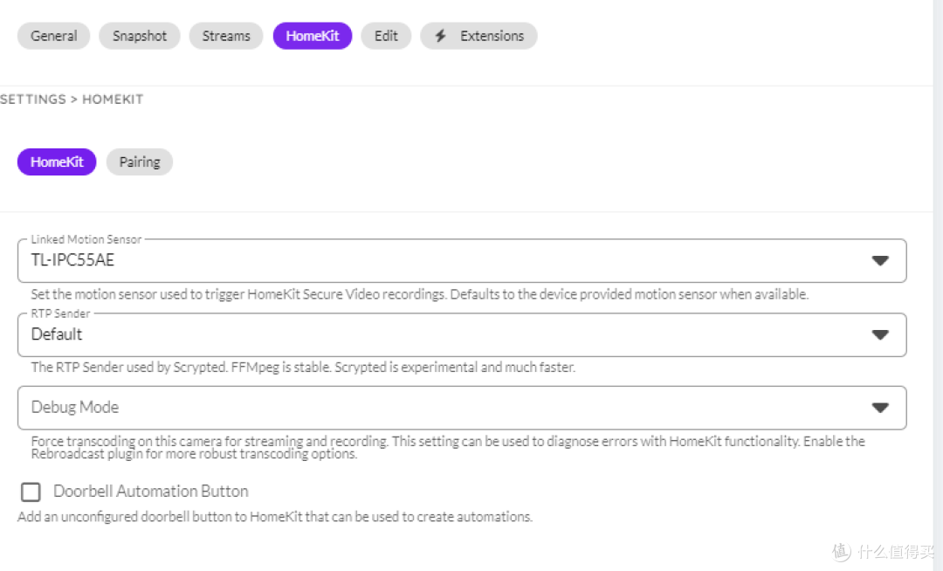Switch to the General tab
Image resolution: width=943 pixels, height=571 pixels.
point(53,36)
